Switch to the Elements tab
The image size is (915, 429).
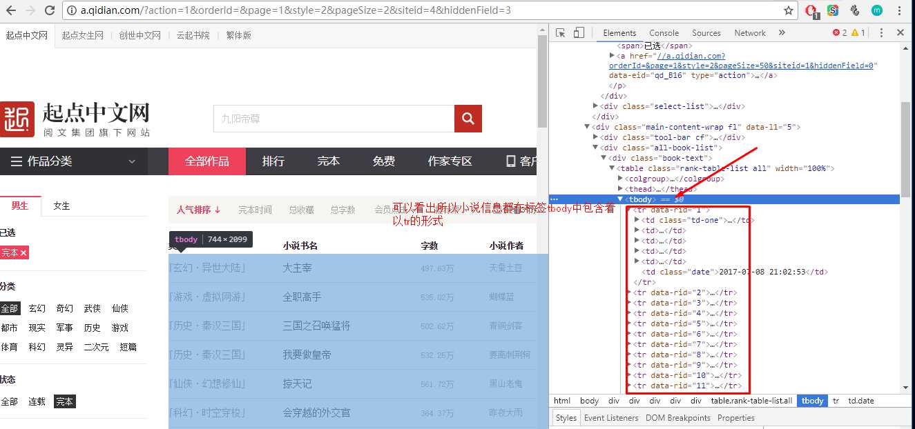pyautogui.click(x=619, y=32)
